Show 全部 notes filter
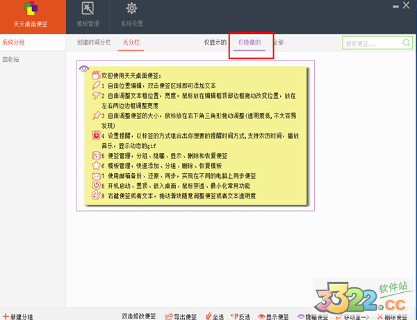417x320 pixels. tap(279, 42)
